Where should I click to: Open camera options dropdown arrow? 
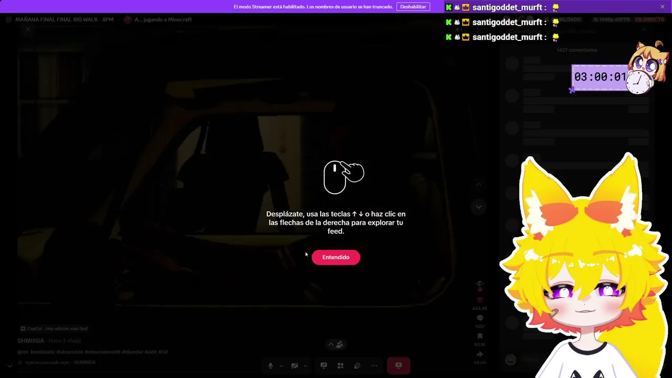[x=306, y=365]
